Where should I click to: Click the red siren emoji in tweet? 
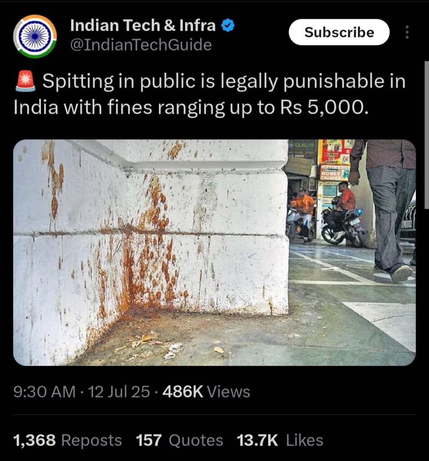tap(25, 81)
